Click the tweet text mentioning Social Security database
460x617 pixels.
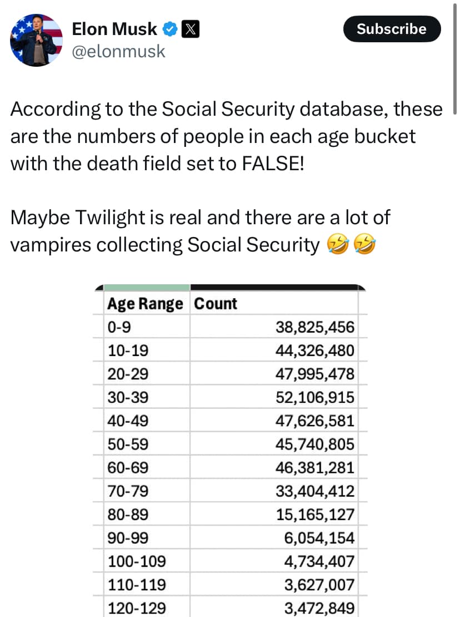point(226,136)
